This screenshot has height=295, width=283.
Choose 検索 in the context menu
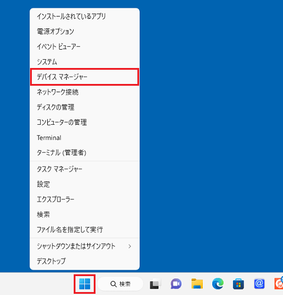[x=85, y=215]
